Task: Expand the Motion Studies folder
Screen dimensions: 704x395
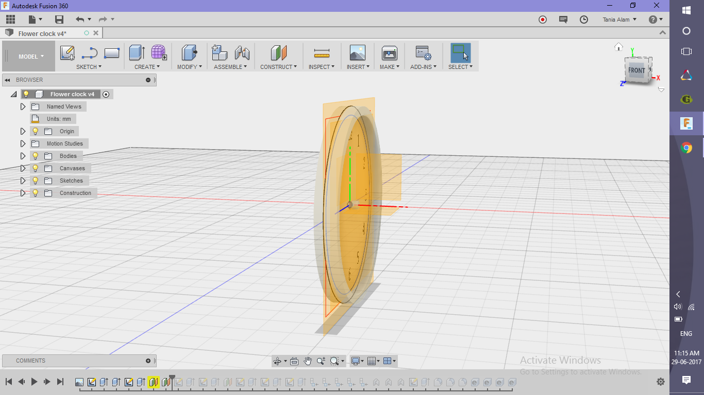Action: click(23, 143)
